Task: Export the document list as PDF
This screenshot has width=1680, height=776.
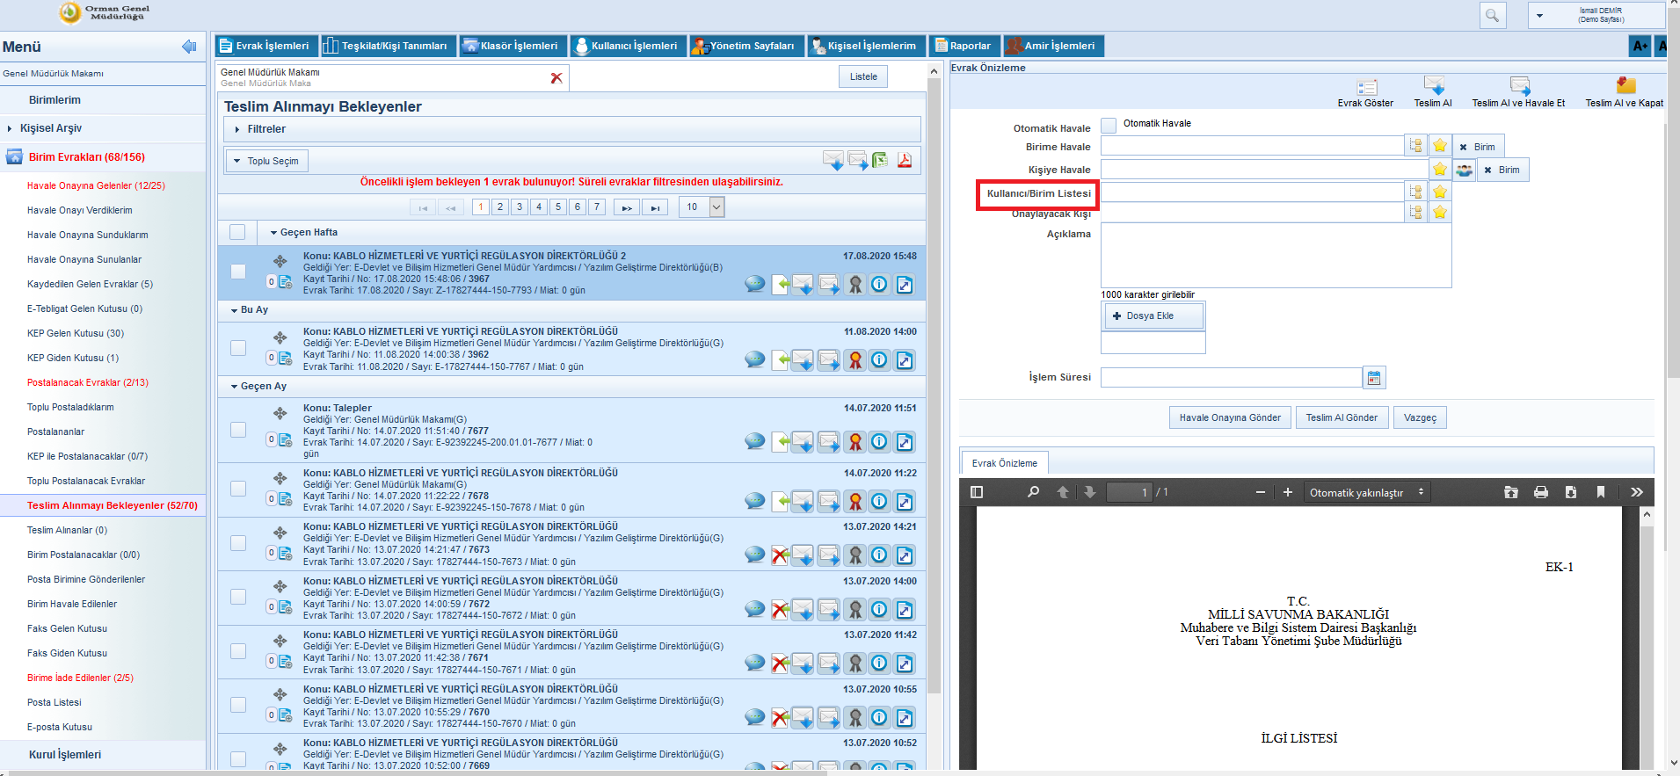Action: coord(905,160)
